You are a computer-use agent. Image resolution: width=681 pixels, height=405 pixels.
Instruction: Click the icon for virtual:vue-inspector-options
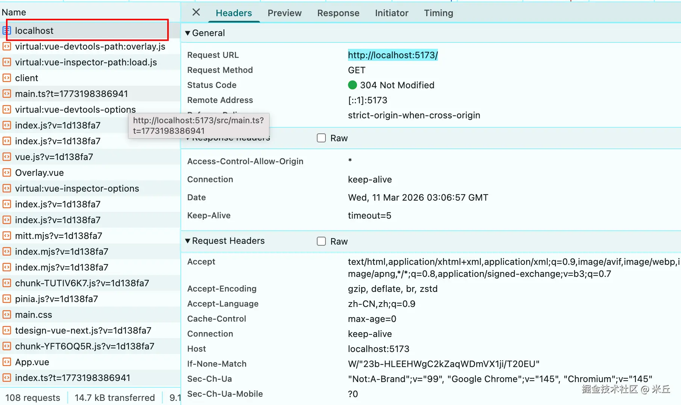7,188
